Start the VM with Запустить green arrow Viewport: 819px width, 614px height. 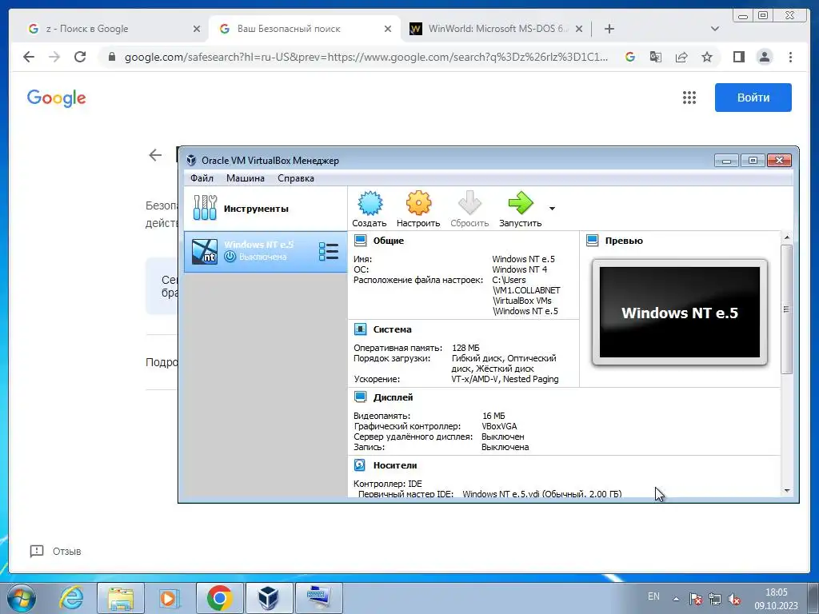521,203
